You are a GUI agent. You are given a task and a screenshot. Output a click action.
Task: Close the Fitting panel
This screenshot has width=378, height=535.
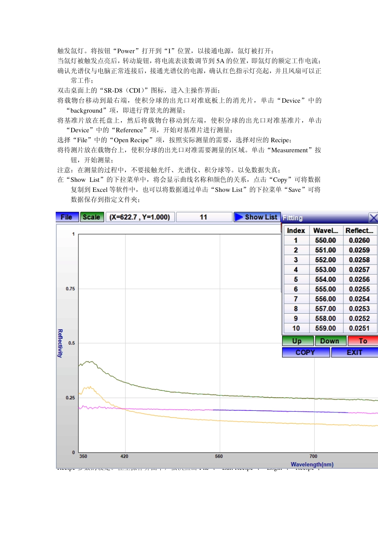tap(373, 218)
